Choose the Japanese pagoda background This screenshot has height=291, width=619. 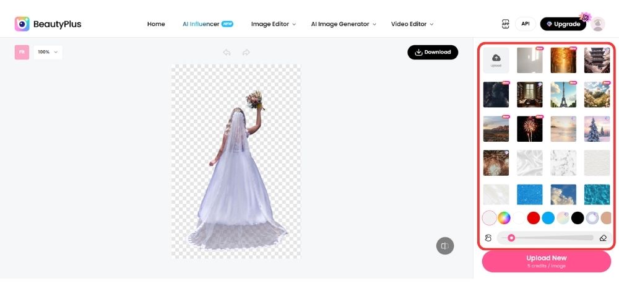tap(597, 61)
